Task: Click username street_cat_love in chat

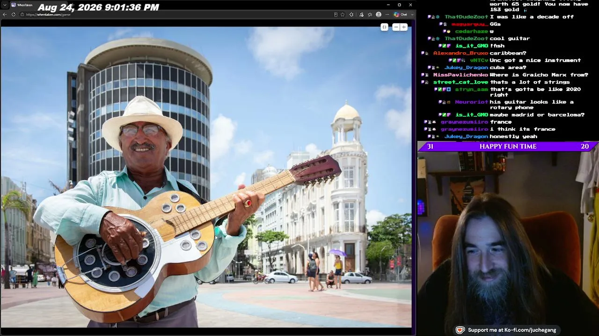Action: (x=460, y=82)
